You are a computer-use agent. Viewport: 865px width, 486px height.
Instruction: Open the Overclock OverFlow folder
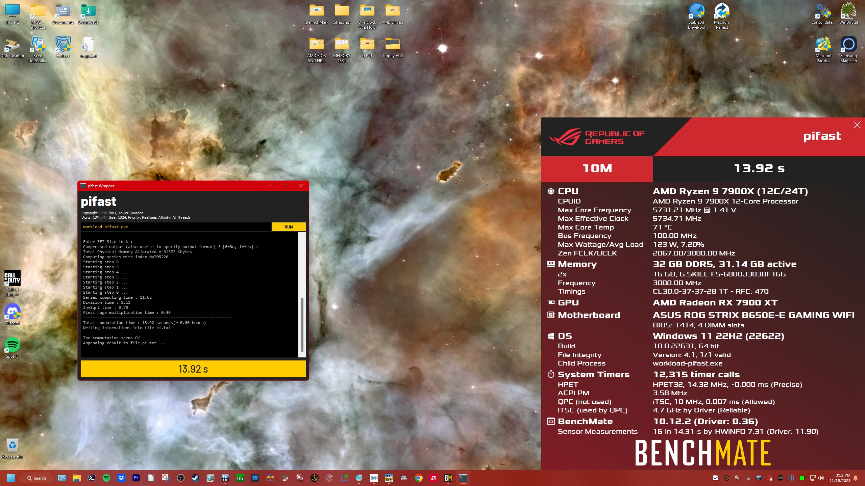pos(367,17)
